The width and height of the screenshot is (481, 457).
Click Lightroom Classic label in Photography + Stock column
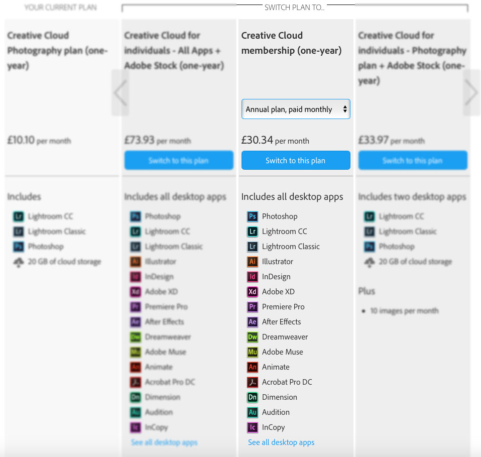pyautogui.click(x=408, y=232)
